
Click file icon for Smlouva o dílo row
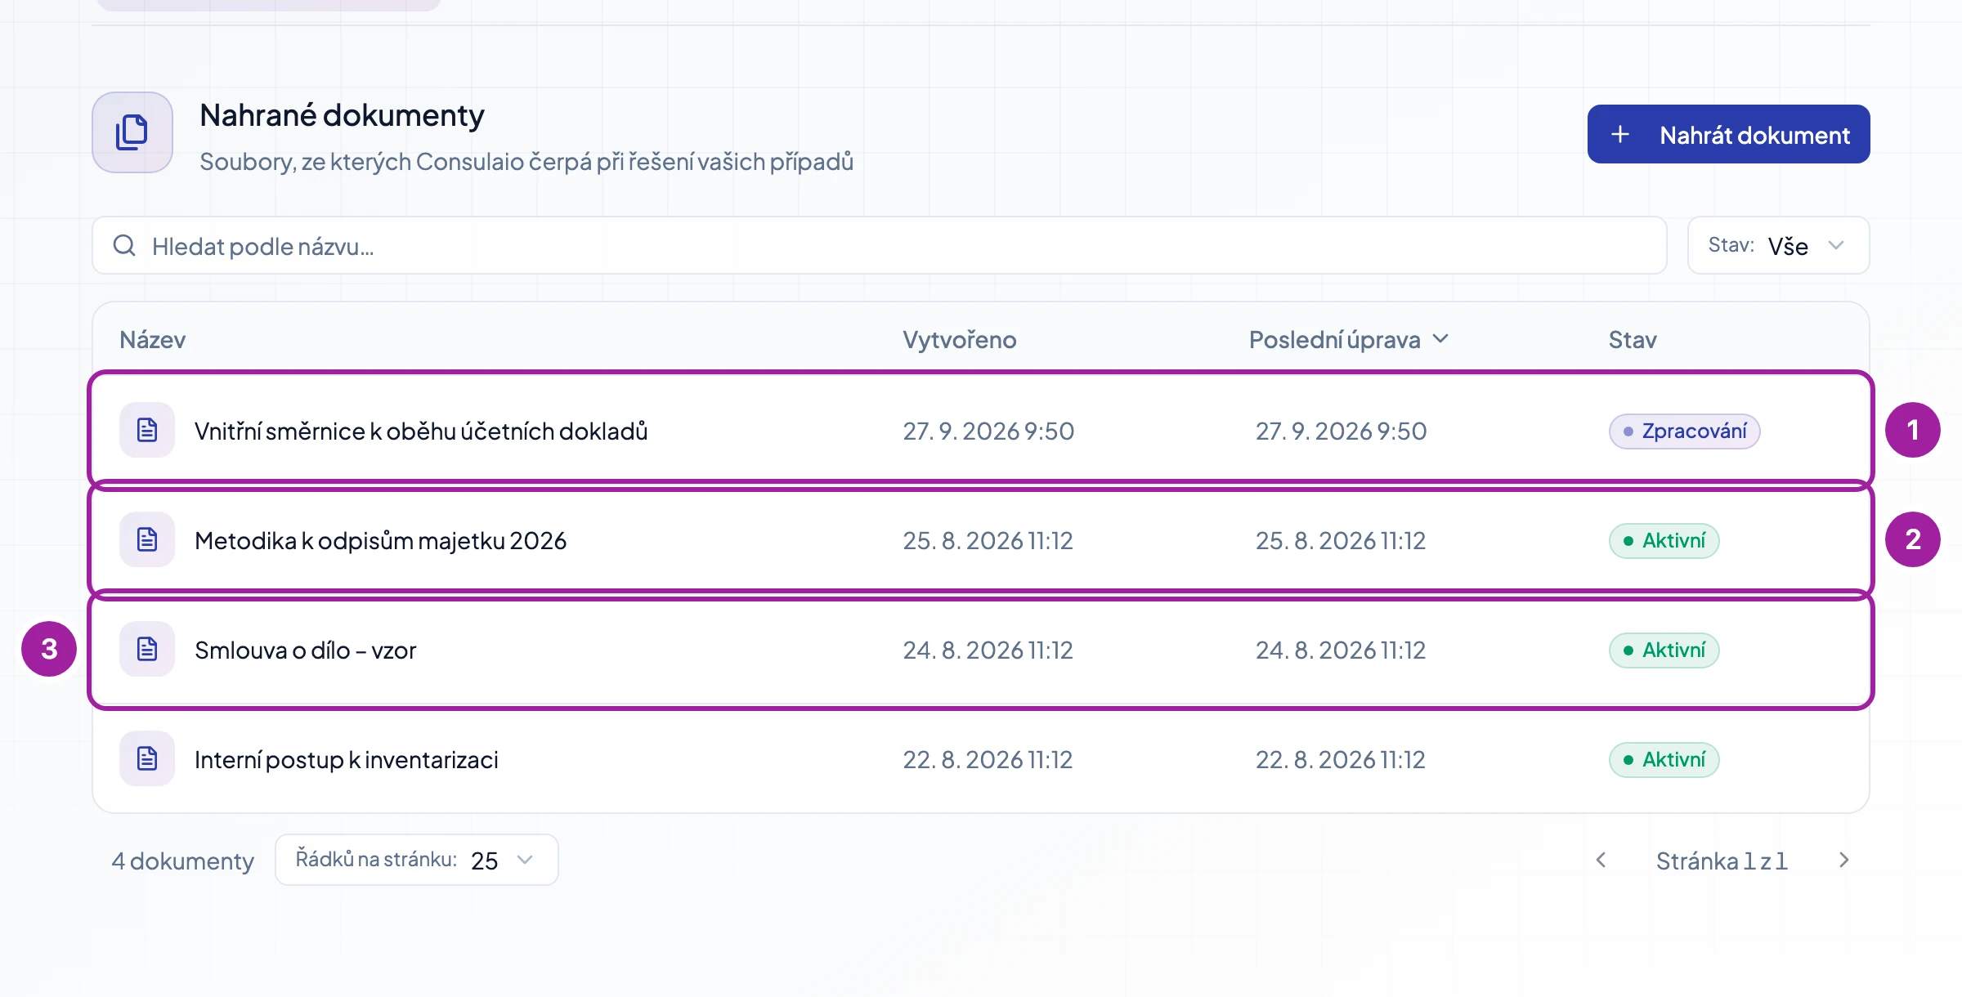point(147,649)
